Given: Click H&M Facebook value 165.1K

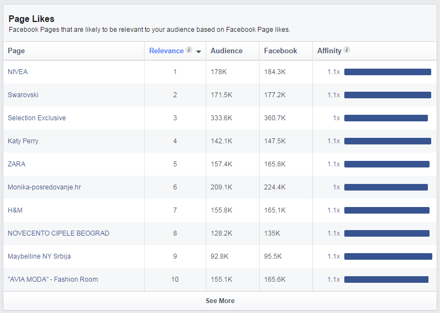Looking at the screenshot, I should click(274, 210).
